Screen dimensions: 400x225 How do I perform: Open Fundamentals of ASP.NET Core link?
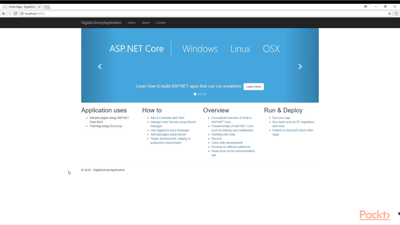tap(232, 128)
